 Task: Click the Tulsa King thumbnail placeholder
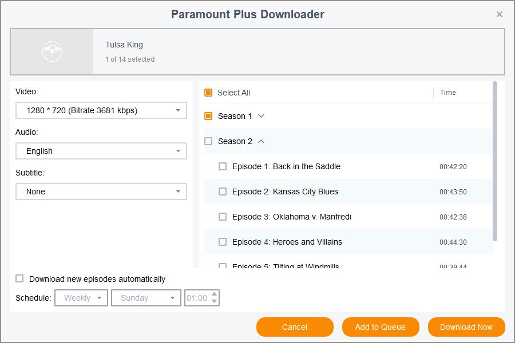tap(52, 51)
